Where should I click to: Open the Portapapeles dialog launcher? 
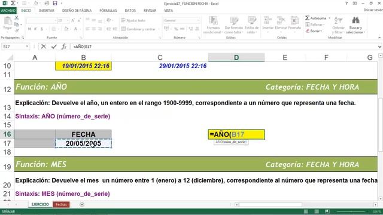point(23,38)
